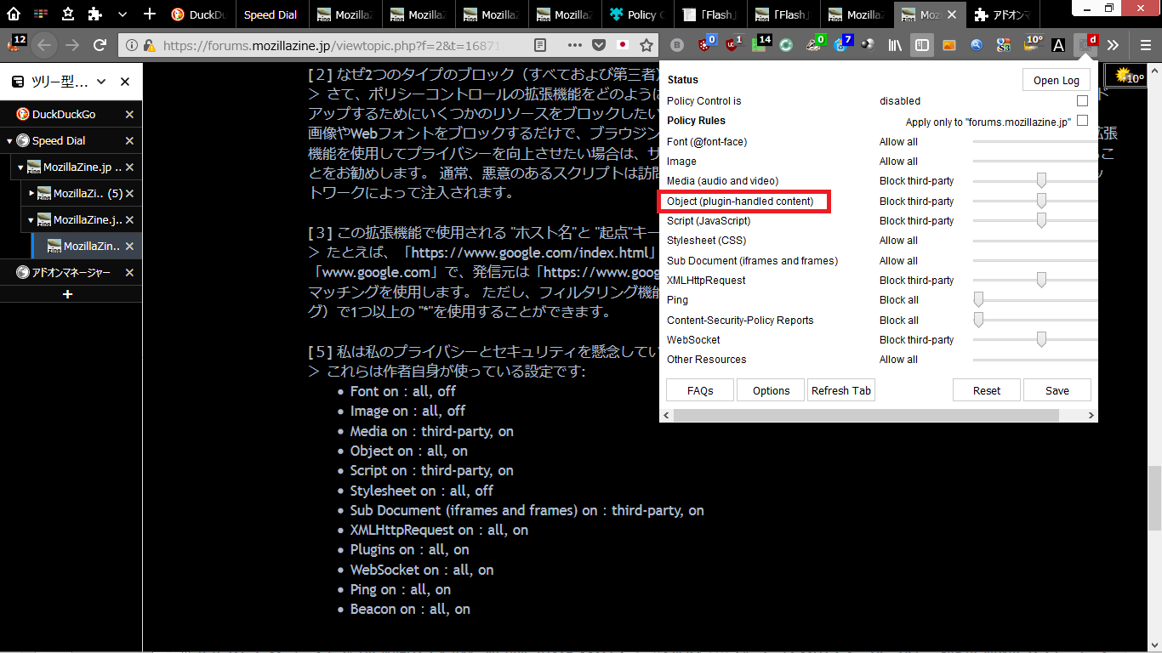Enable the Policy Control status checkbox
1162x653 pixels.
coord(1082,101)
